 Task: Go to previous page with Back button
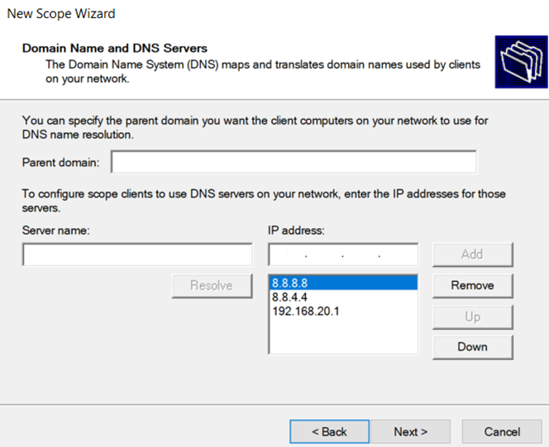329,431
